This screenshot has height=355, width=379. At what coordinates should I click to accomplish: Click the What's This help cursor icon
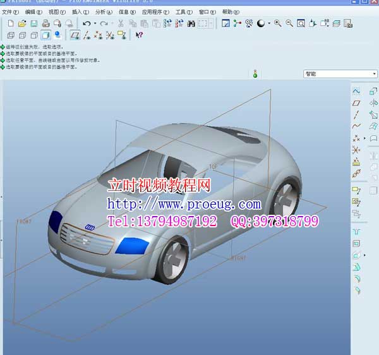pos(139,35)
